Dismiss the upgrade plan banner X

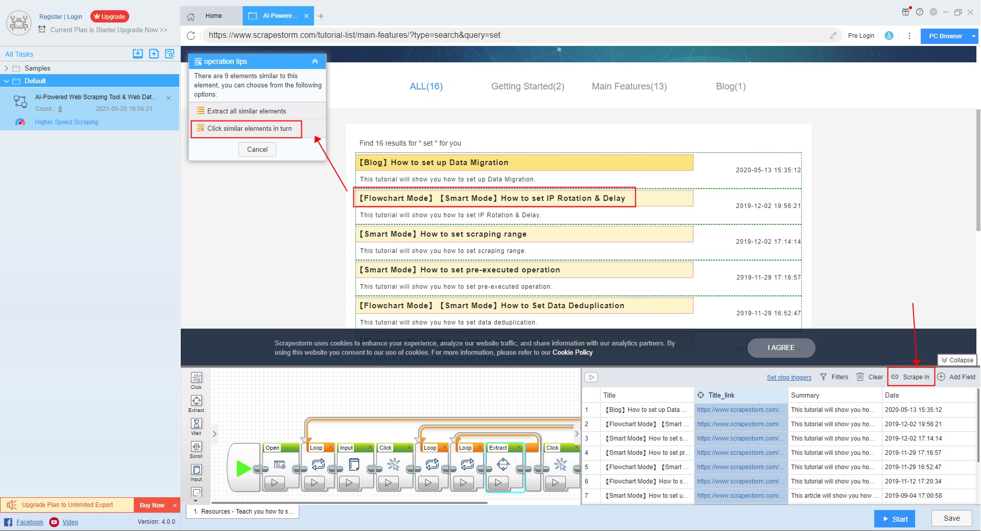point(175,505)
